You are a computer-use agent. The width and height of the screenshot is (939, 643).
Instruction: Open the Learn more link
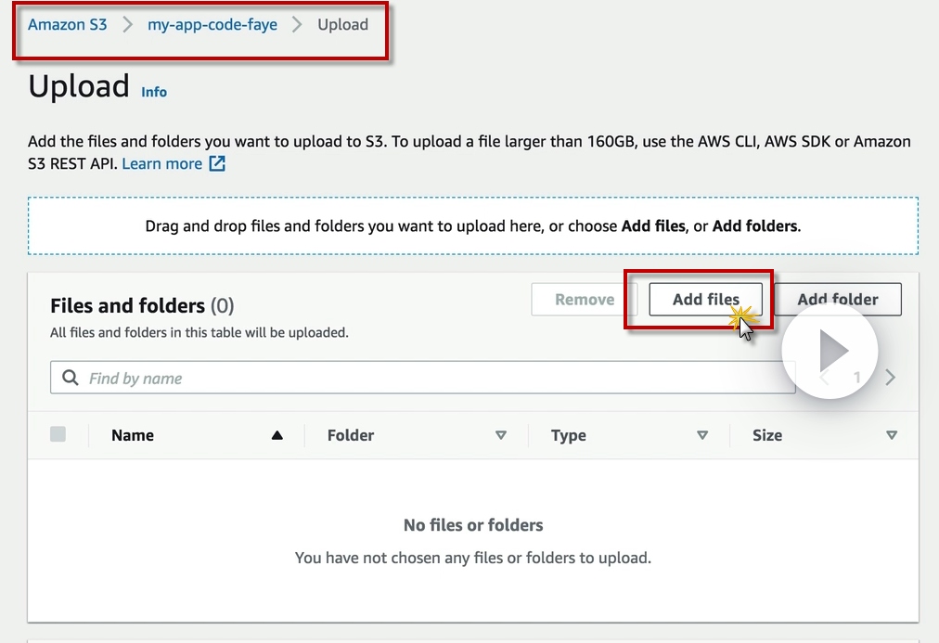coord(162,164)
